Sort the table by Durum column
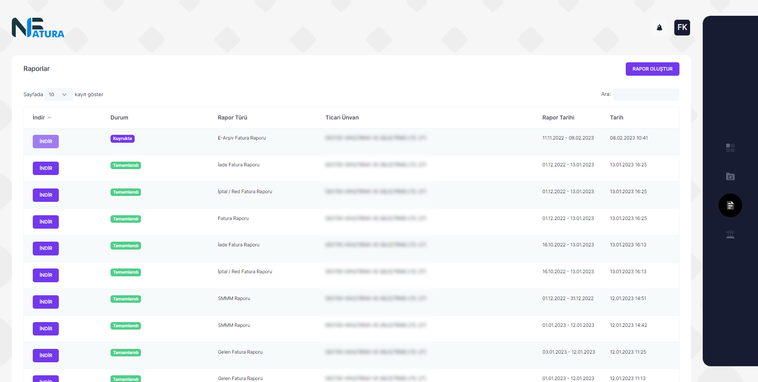The width and height of the screenshot is (758, 382). [119, 117]
